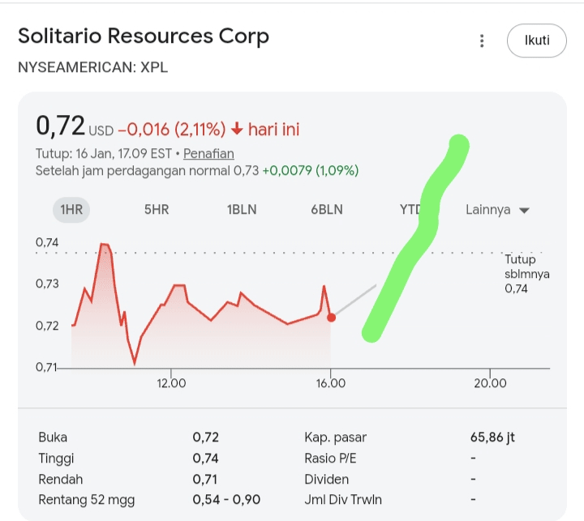Click the after-hours gray line on chart
Screen dimensions: 584x521
tap(356, 300)
